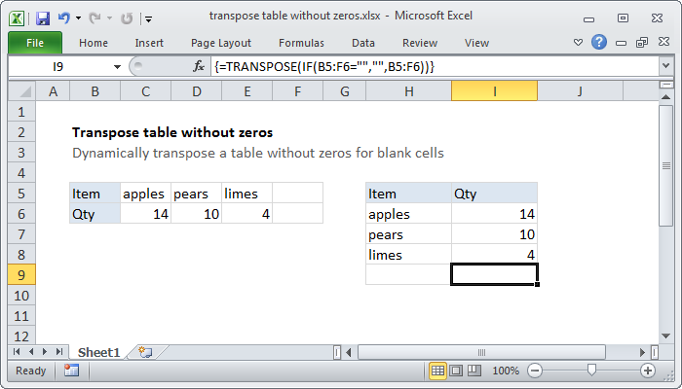Select column A header

pyautogui.click(x=53, y=91)
